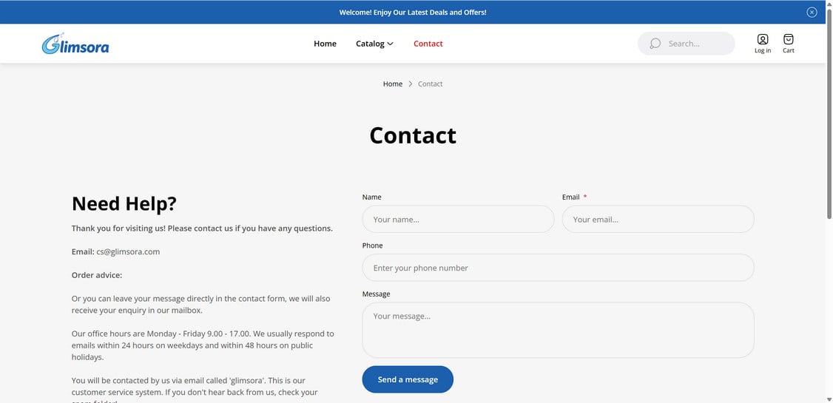Click the Email field label
The image size is (833, 403).
pyautogui.click(x=570, y=197)
